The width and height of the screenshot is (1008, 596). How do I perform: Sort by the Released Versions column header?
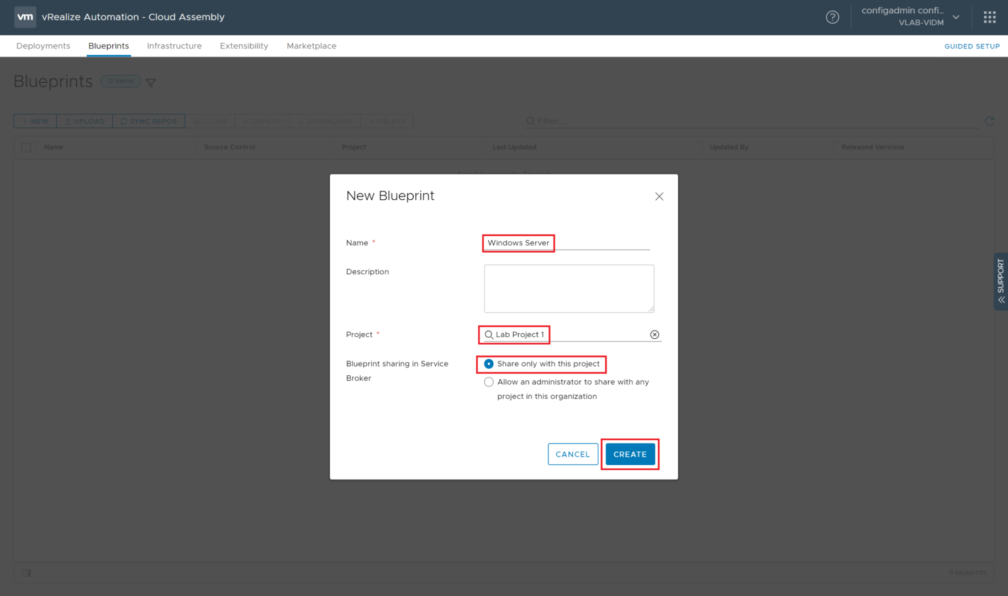[x=873, y=147]
